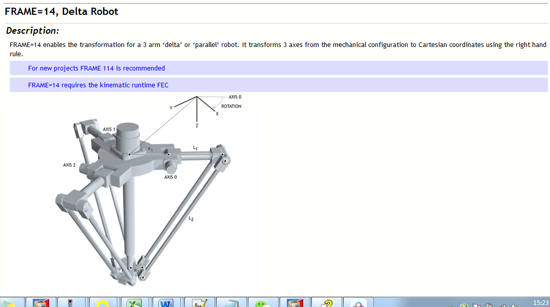Open the Excel taskbar icon

(x=135, y=303)
